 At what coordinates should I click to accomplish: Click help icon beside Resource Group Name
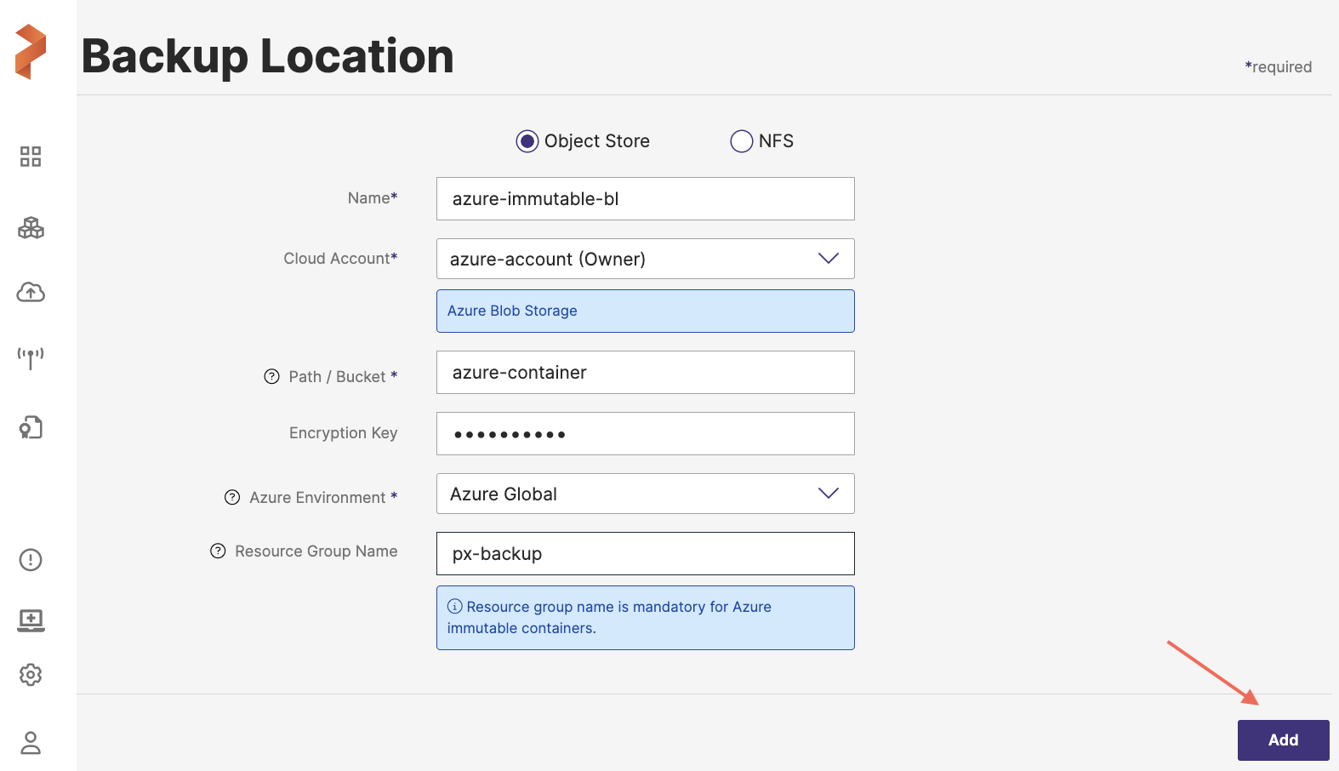(x=218, y=551)
